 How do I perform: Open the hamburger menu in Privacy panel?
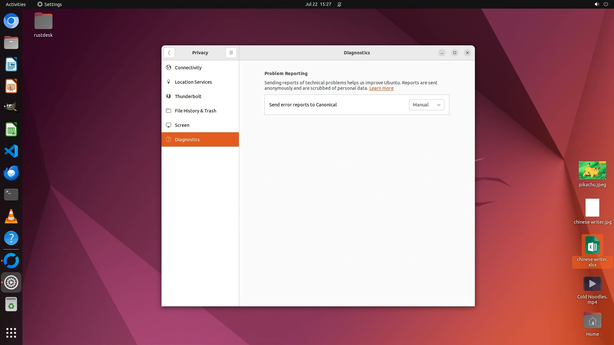pos(231,53)
